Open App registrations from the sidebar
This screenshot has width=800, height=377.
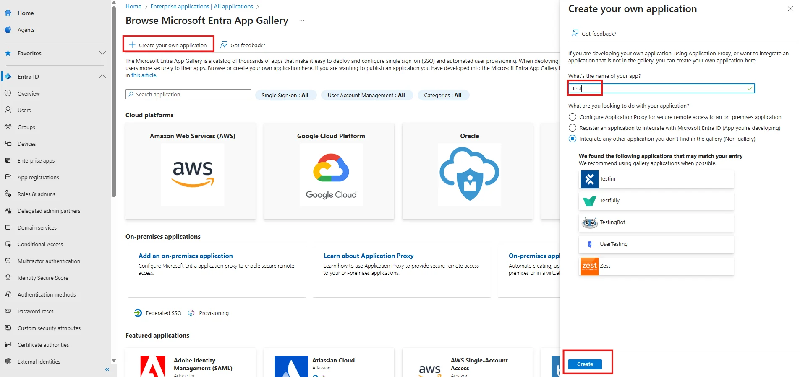(37, 177)
